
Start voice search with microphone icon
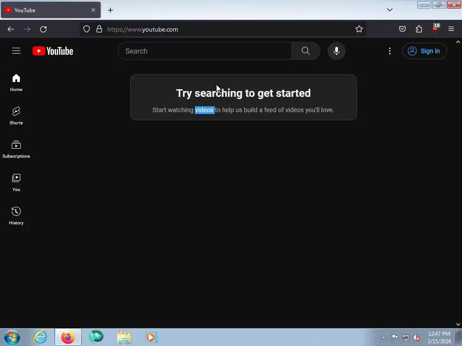336,51
